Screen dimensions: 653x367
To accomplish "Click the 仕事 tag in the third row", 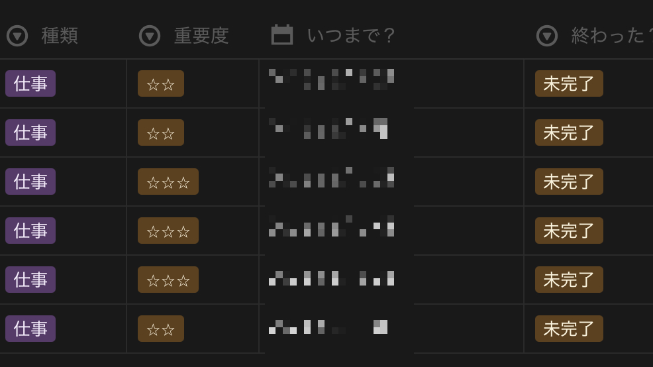I will pyautogui.click(x=30, y=182).
